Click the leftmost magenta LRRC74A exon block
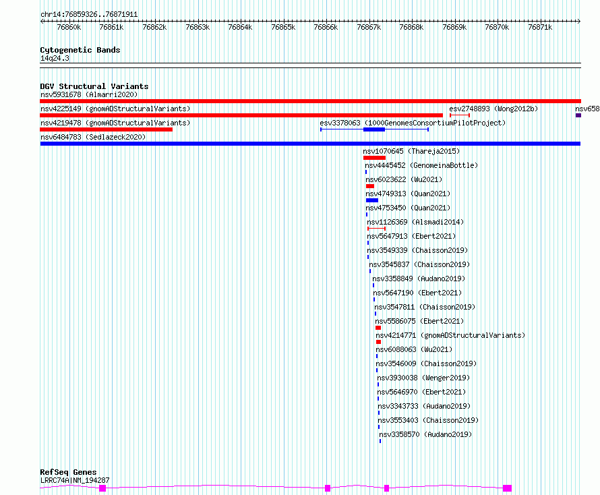This screenshot has width=600, height=495. pos(102,488)
